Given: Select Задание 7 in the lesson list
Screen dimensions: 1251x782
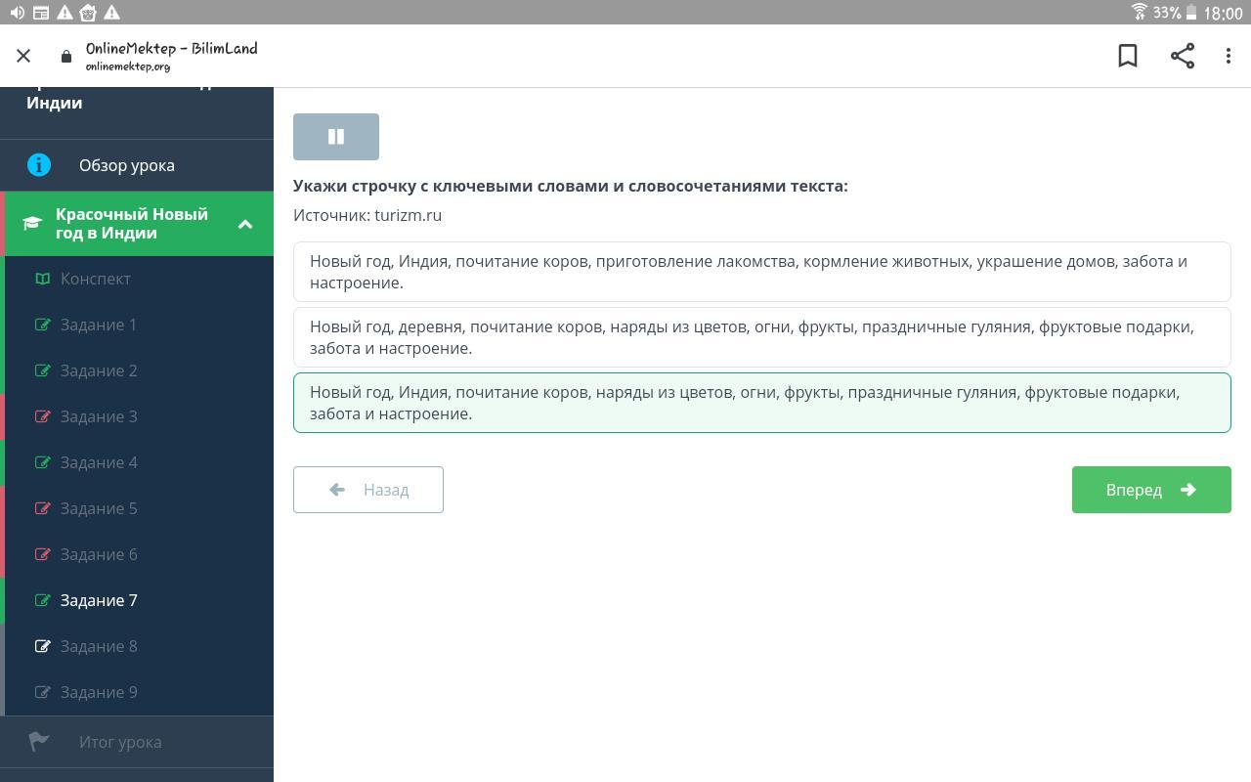Looking at the screenshot, I should pos(98,600).
